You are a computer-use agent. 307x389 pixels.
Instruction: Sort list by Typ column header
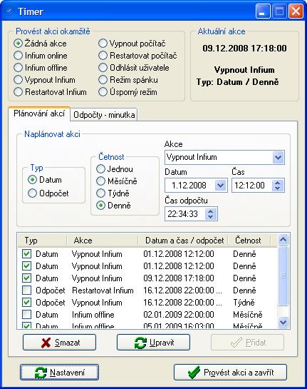tap(42, 240)
